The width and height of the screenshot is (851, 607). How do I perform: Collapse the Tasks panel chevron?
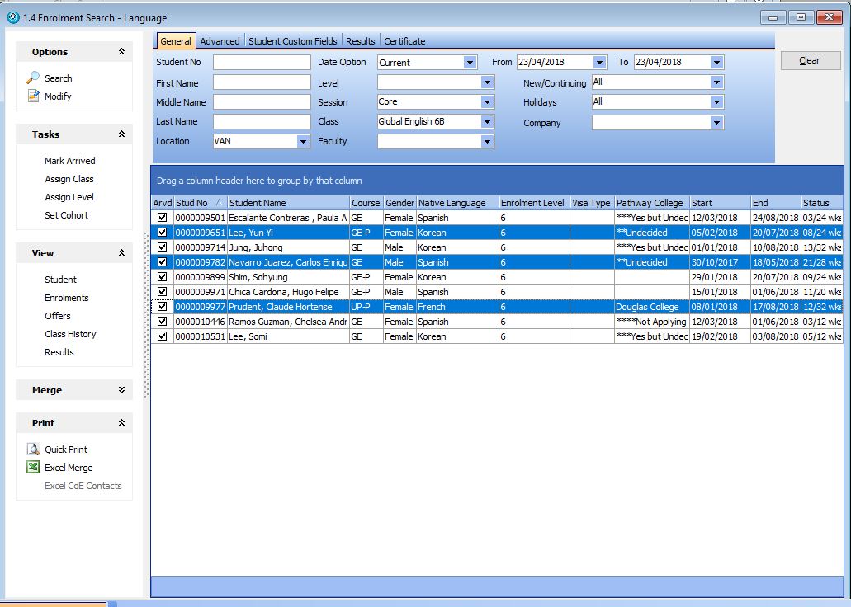(x=121, y=134)
